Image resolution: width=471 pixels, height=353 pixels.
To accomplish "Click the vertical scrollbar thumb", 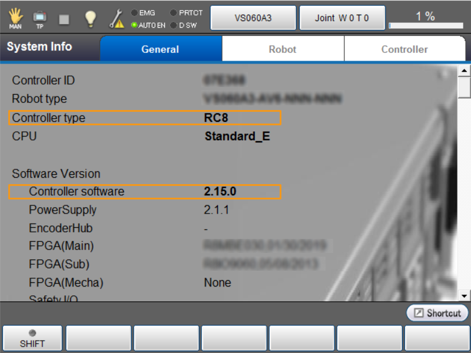I will click(x=464, y=87).
